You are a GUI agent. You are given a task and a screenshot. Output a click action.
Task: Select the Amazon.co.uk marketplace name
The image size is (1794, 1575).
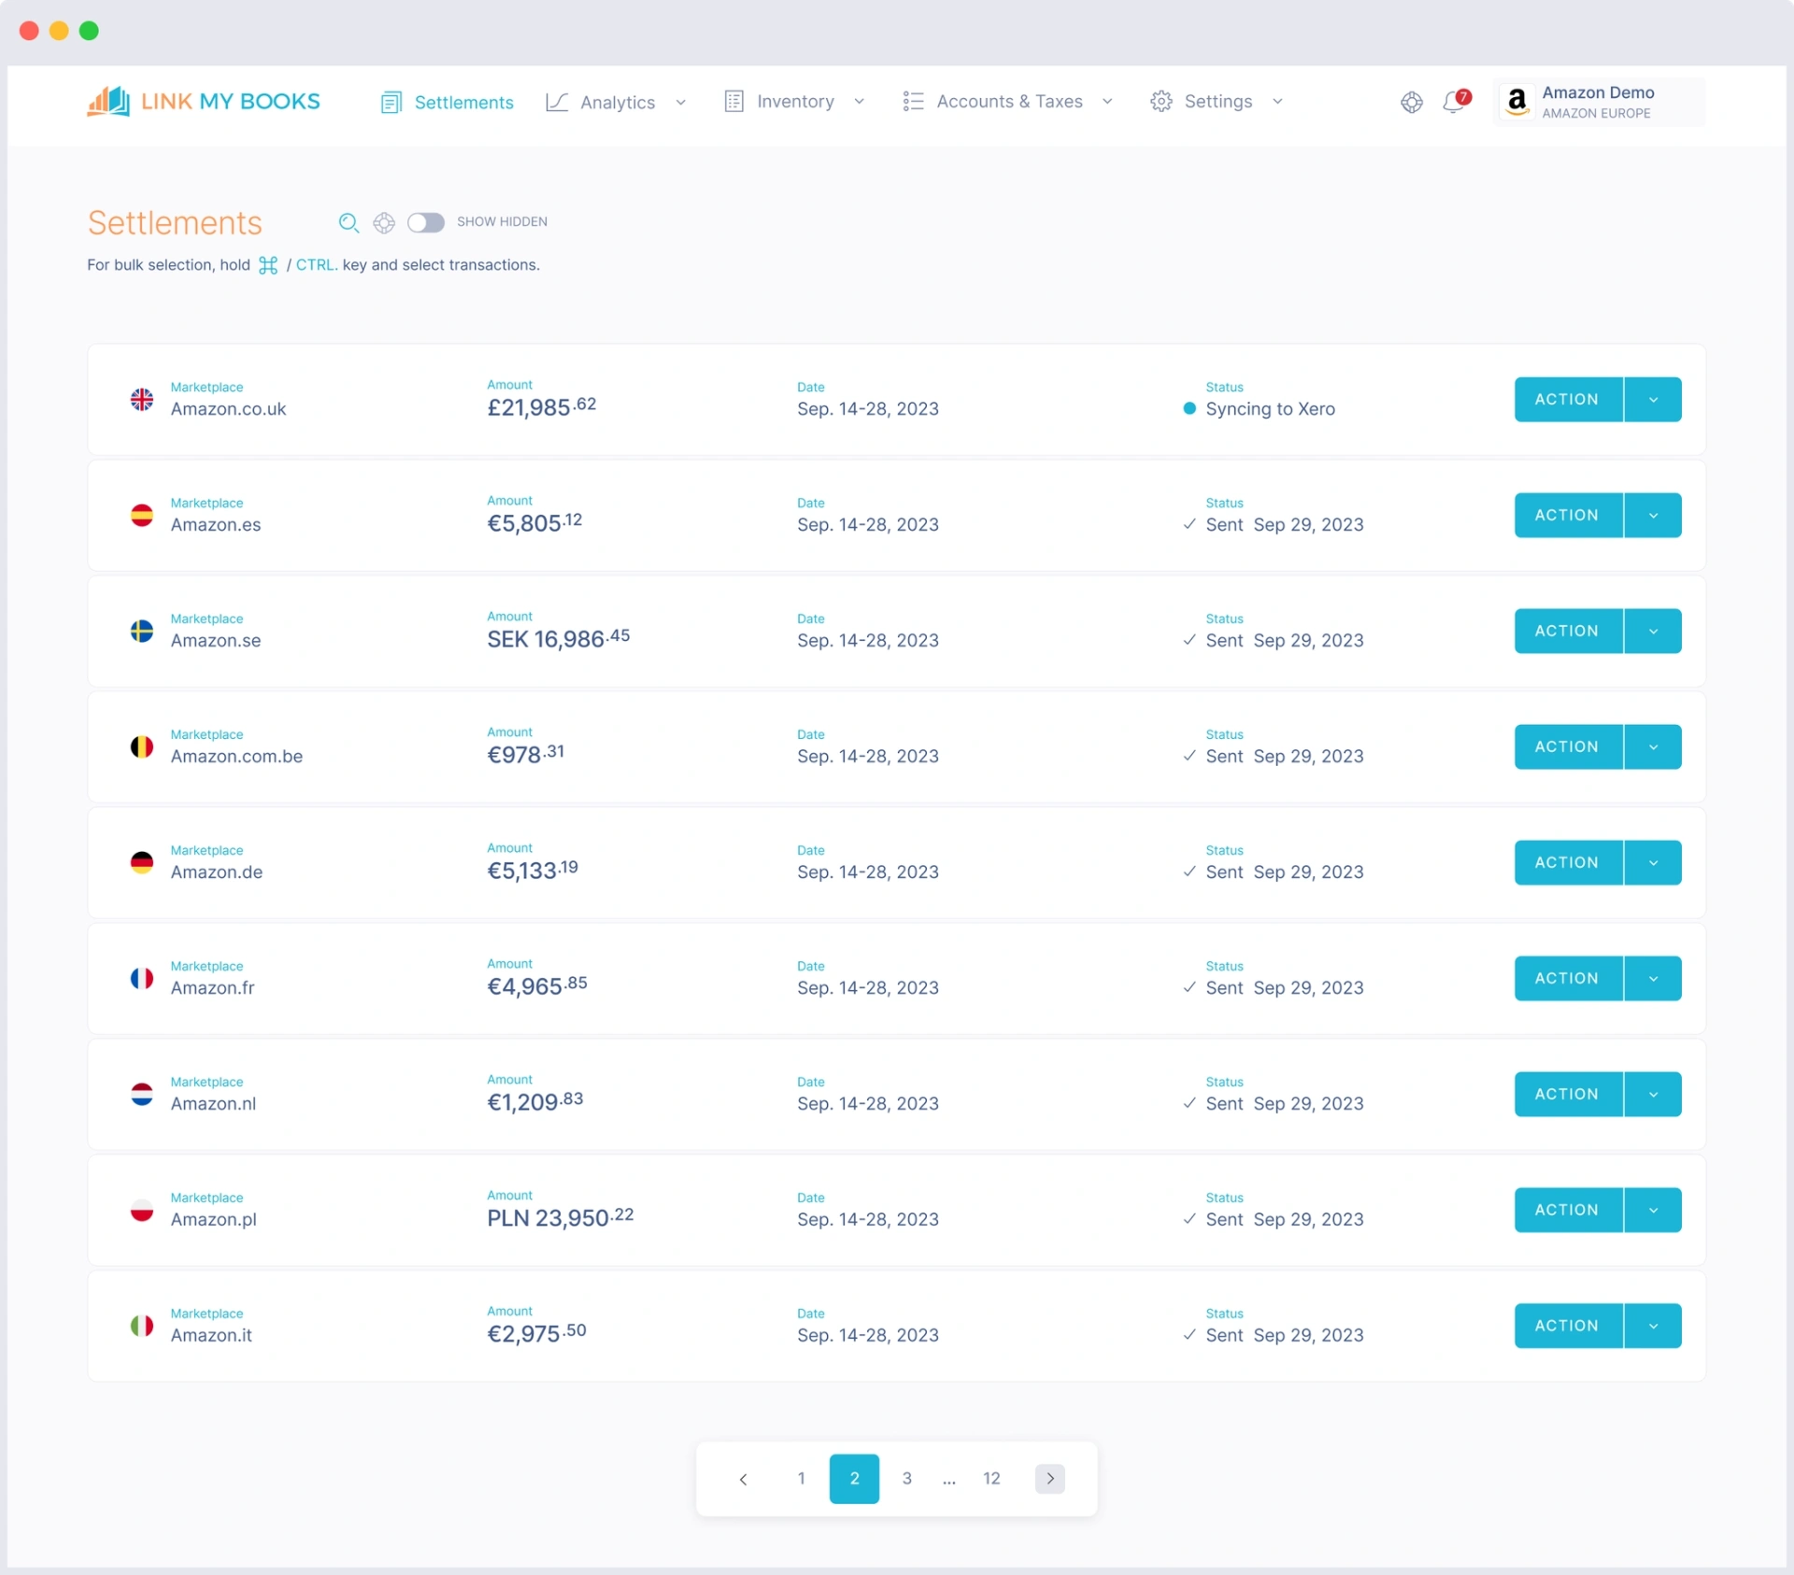point(229,409)
